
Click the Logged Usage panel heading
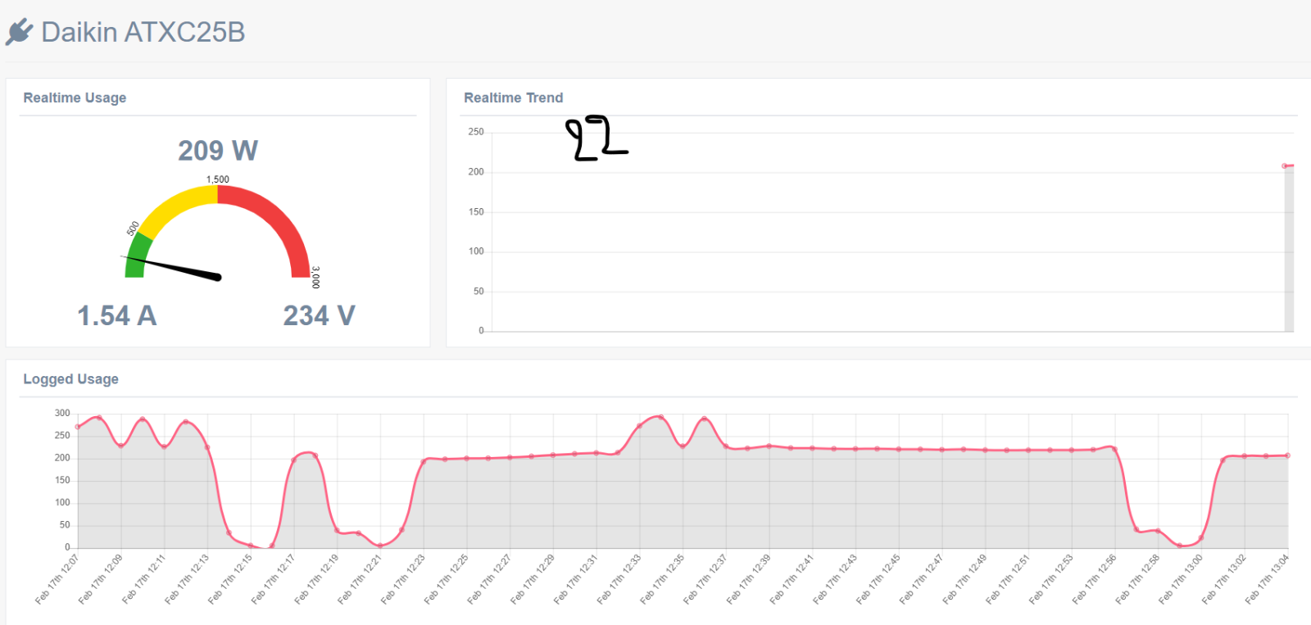point(70,379)
